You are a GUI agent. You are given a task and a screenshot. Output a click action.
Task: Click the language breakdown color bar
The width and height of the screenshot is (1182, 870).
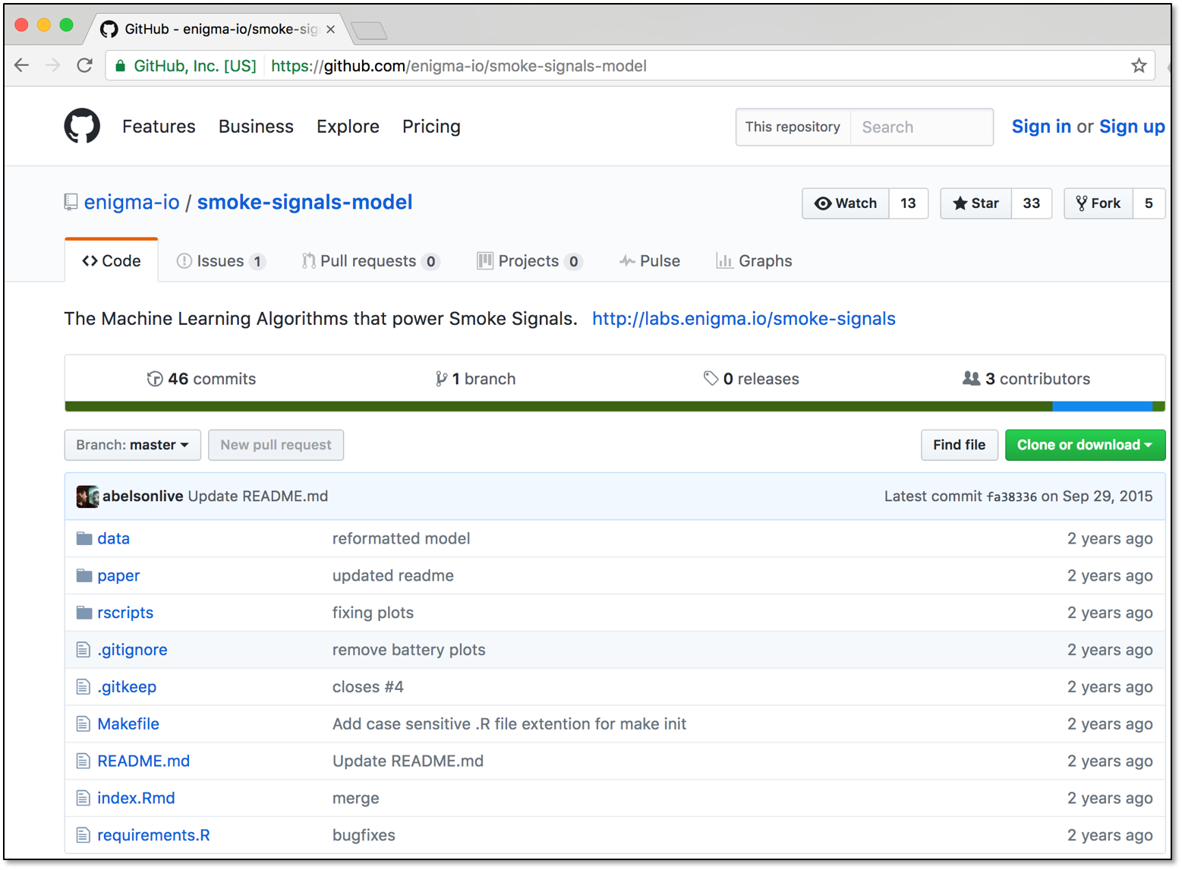coord(615,407)
